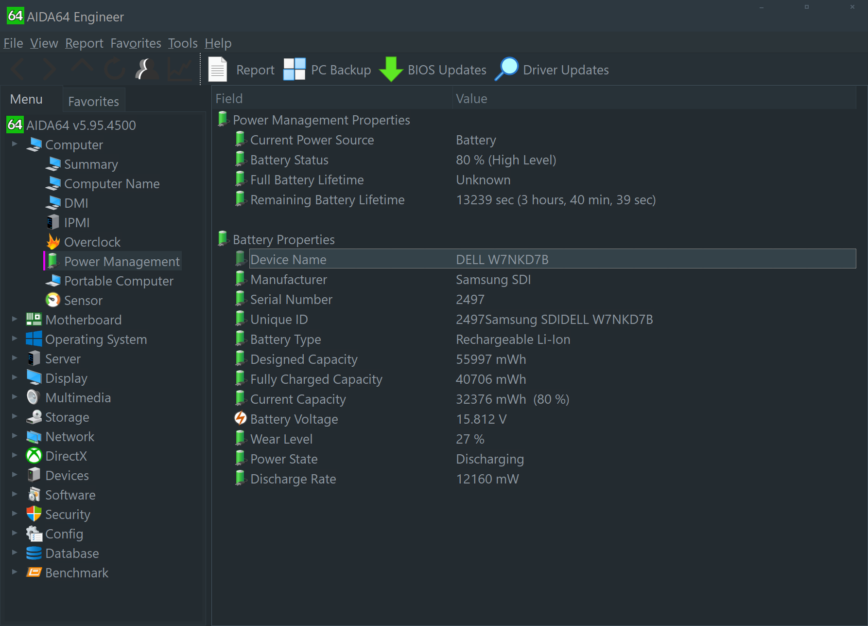The height and width of the screenshot is (626, 868).
Task: Open the Tools menu
Action: tap(183, 43)
